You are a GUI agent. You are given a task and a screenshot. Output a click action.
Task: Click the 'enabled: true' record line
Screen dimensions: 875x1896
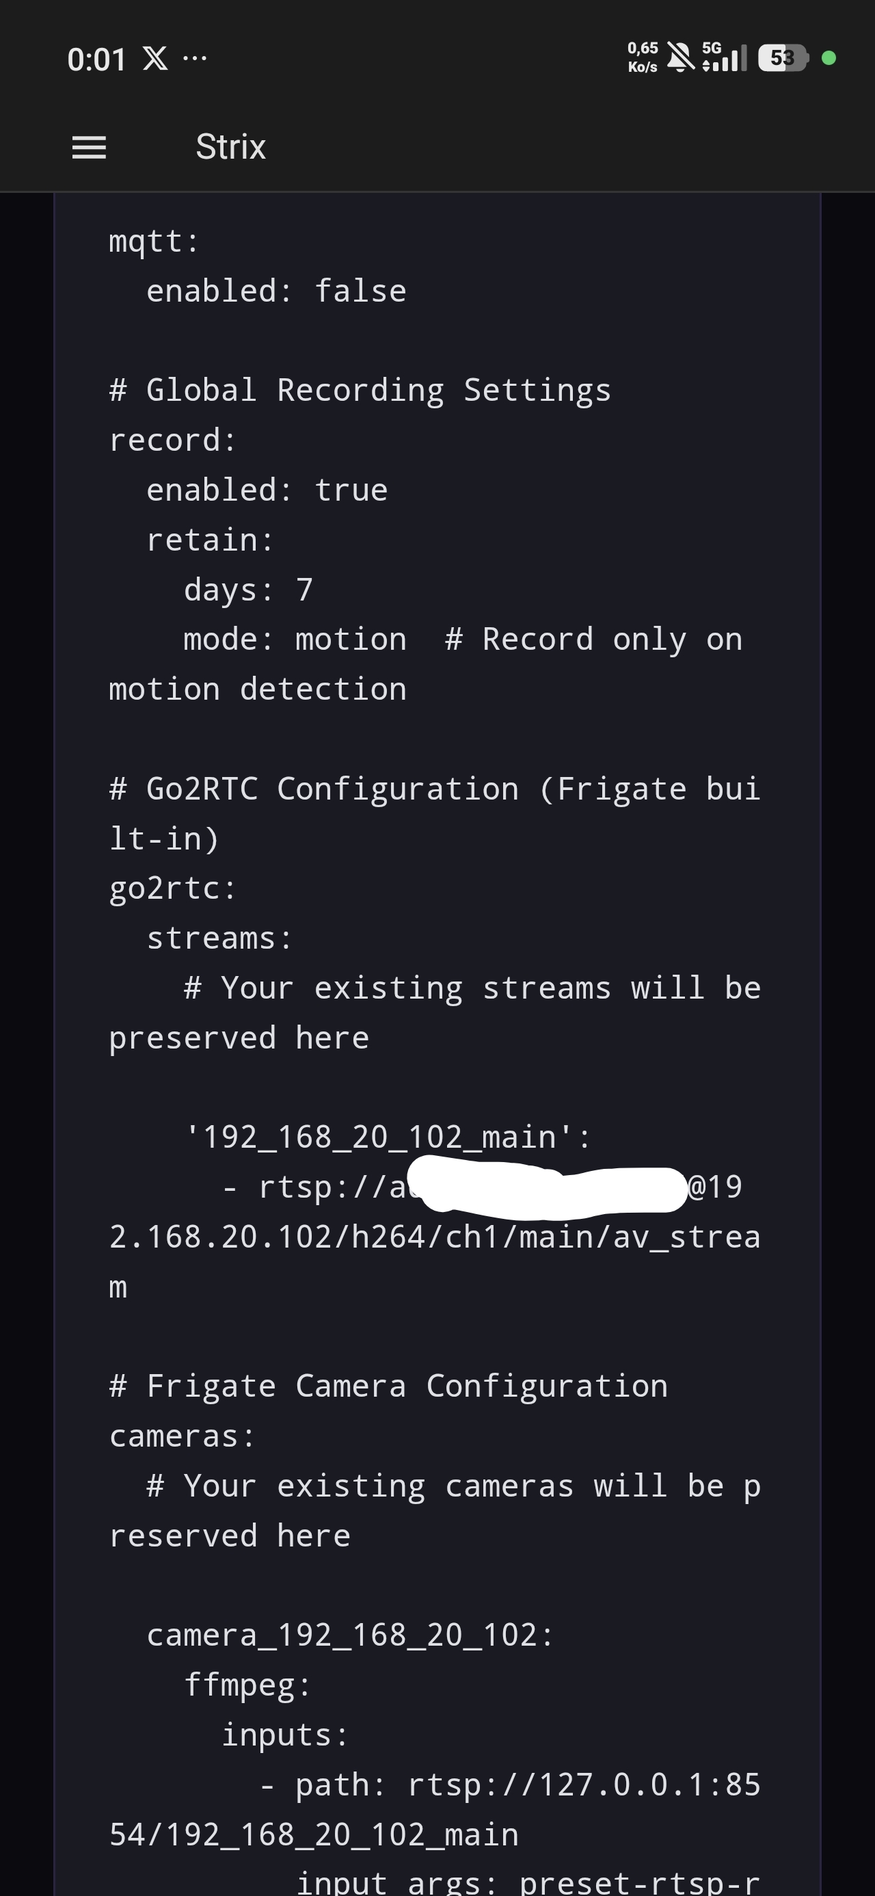[x=267, y=490]
